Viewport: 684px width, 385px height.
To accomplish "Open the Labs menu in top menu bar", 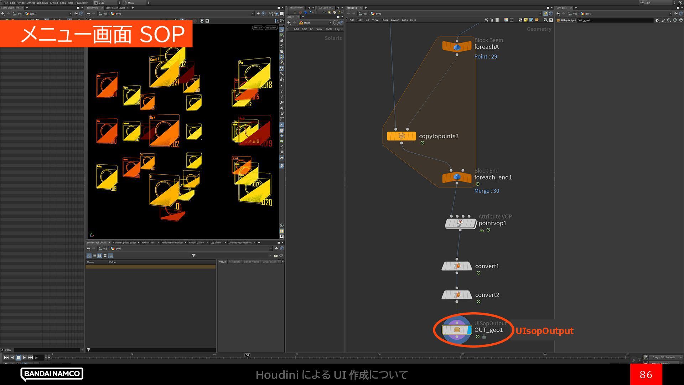I will coord(63,2).
